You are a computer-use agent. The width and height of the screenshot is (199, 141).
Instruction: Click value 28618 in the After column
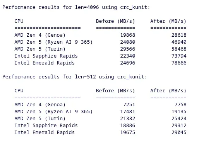(179, 35)
